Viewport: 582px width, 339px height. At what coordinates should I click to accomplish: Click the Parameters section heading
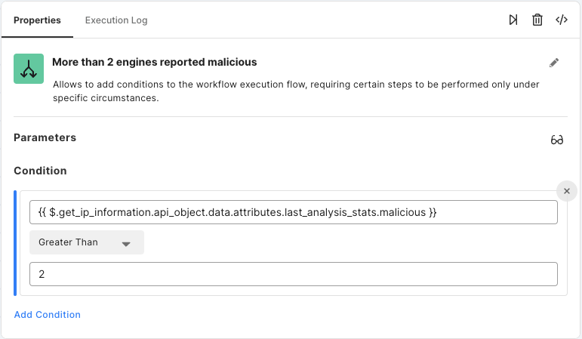(x=45, y=137)
